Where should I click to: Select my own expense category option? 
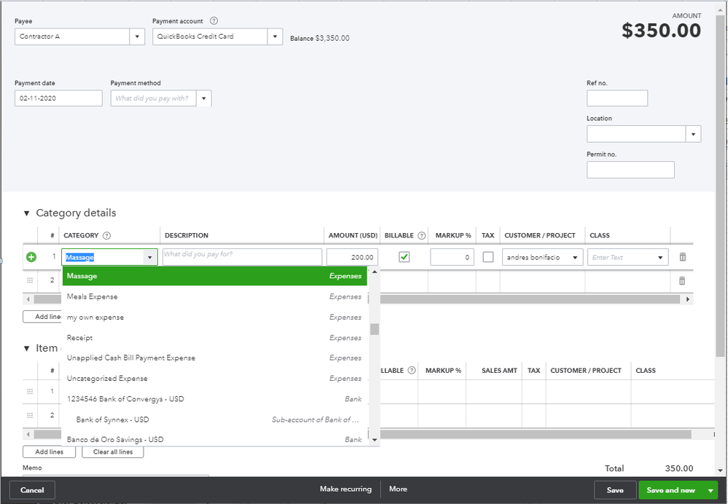coord(214,317)
